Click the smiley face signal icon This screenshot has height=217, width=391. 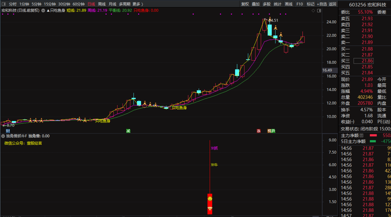[210, 199]
